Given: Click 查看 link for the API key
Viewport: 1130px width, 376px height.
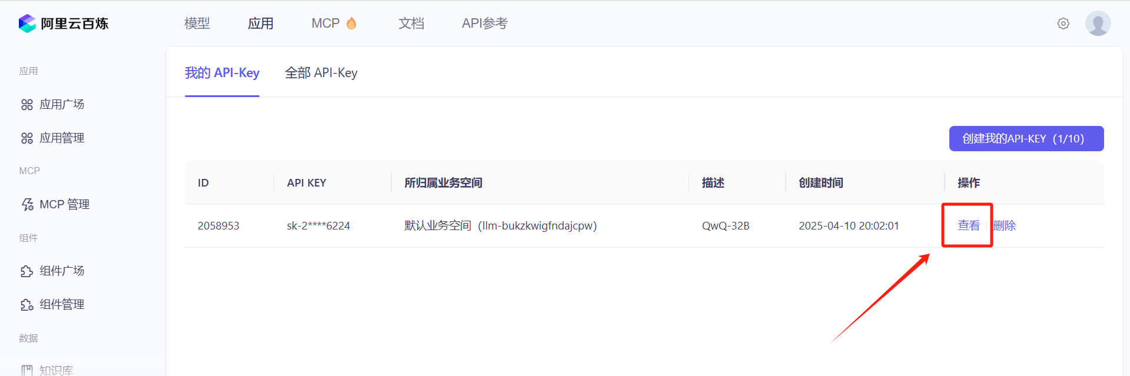Looking at the screenshot, I should pyautogui.click(x=969, y=225).
